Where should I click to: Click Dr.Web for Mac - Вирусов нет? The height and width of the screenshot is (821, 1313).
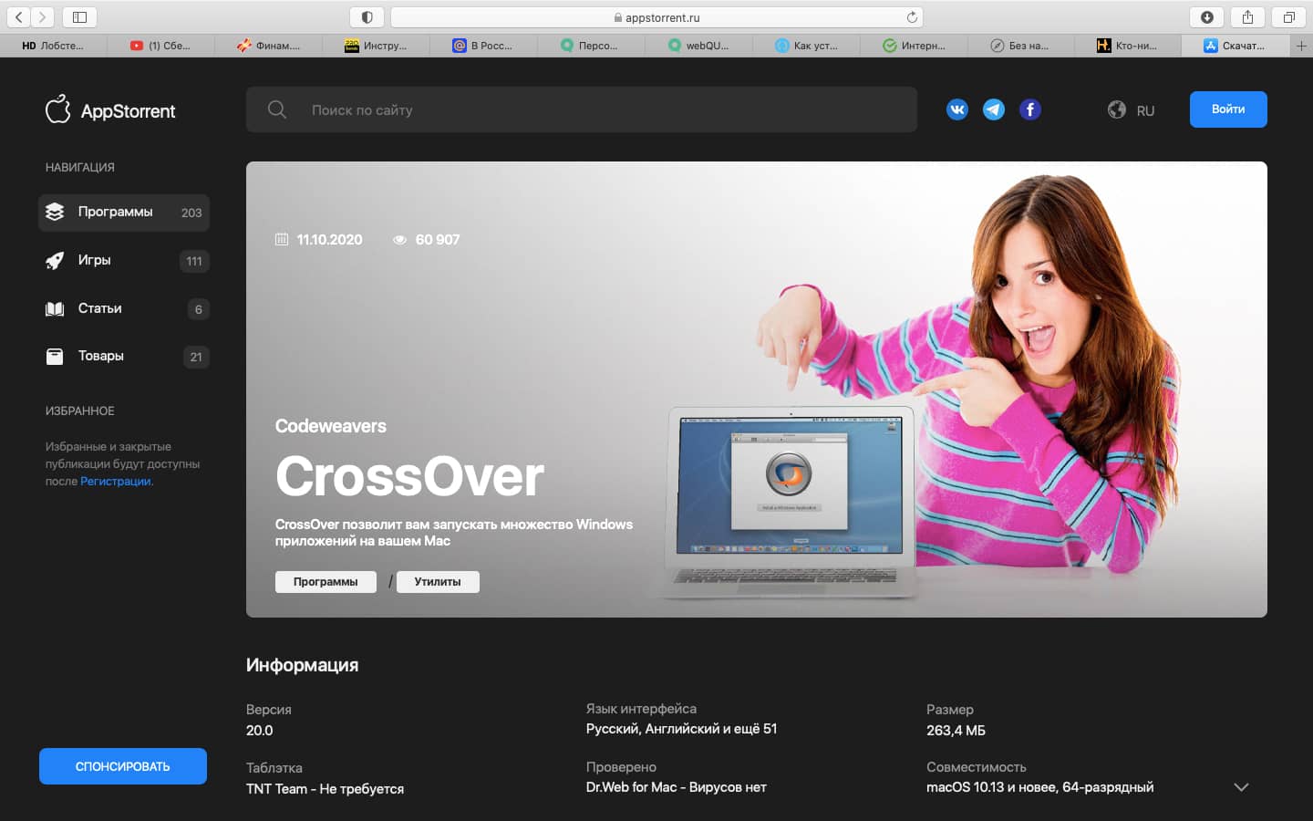677,787
